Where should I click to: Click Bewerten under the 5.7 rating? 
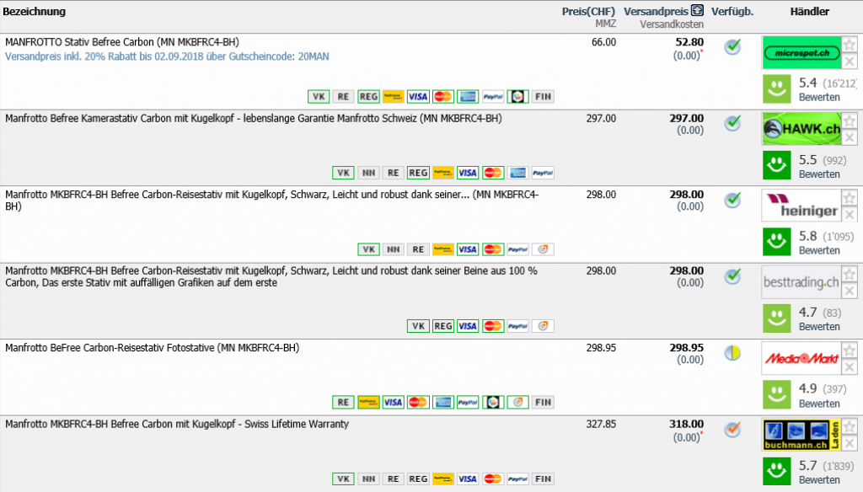coord(819,480)
